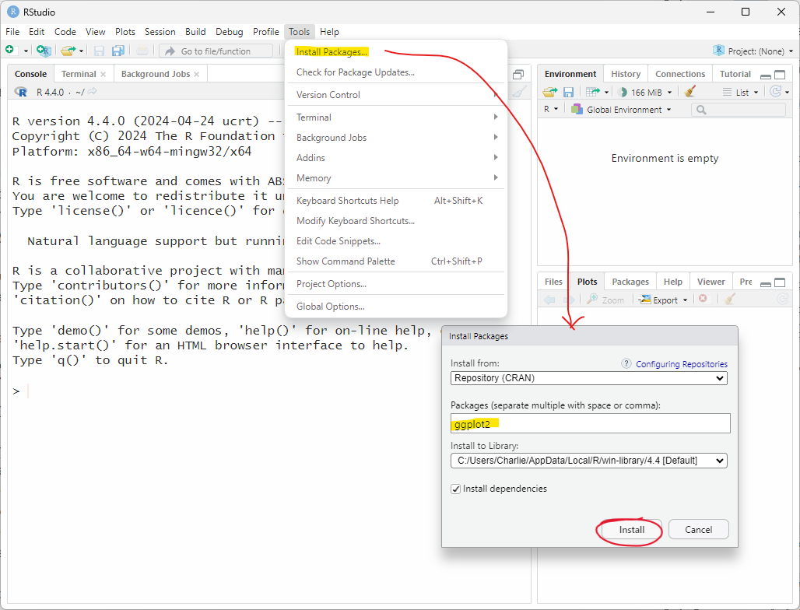The image size is (800, 610).
Task: Click the Create a Project icon
Action: (x=44, y=51)
